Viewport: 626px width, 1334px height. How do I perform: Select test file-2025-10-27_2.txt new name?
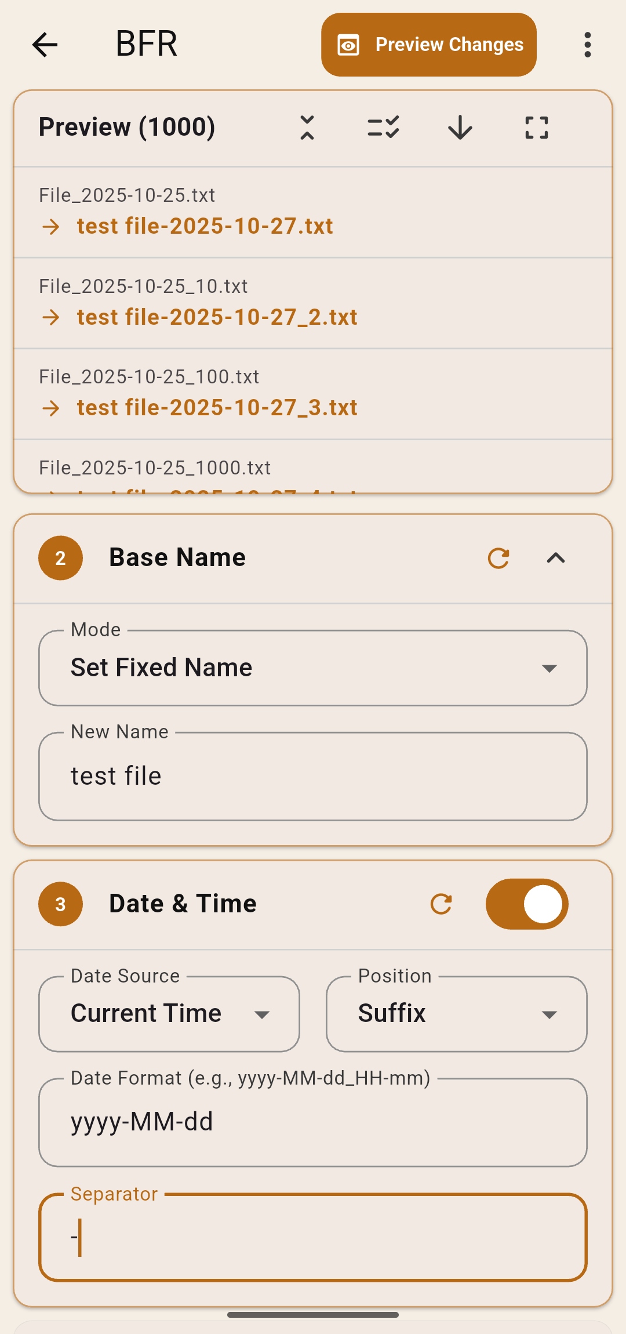point(217,317)
